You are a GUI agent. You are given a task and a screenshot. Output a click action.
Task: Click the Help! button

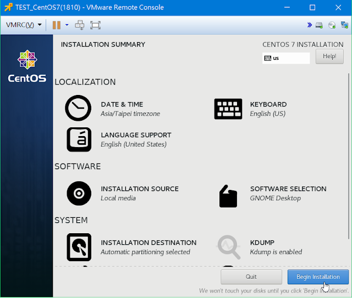[x=329, y=56]
